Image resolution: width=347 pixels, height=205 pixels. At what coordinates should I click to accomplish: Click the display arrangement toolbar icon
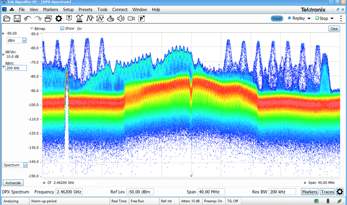(48, 18)
